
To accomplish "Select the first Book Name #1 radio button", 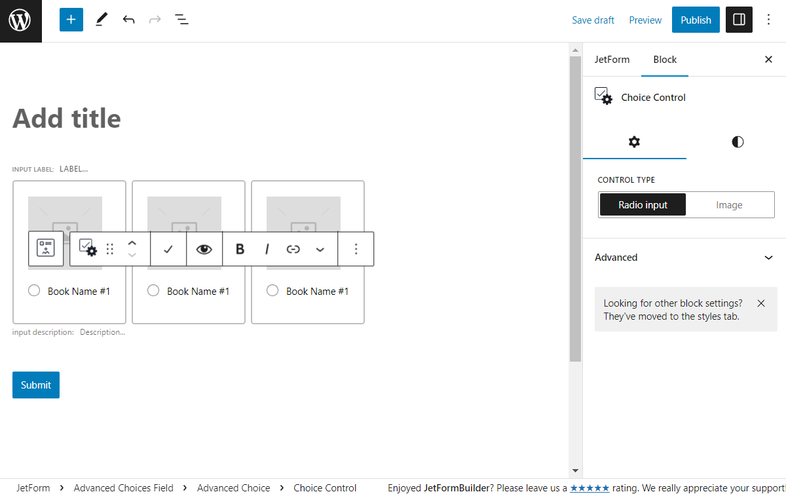I will [x=34, y=290].
